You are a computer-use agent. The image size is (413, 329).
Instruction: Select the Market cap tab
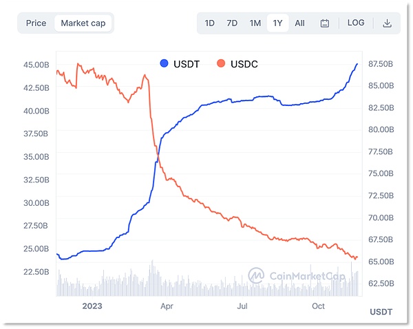pyautogui.click(x=83, y=23)
